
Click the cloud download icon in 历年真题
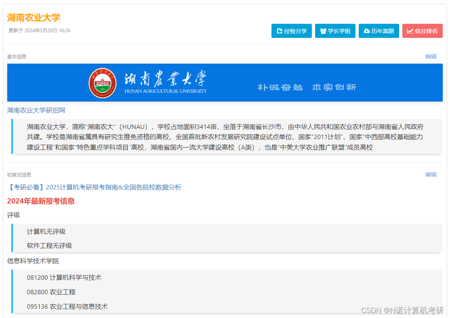(367, 31)
